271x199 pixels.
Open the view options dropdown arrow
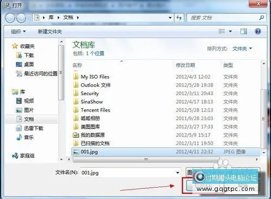(x=230, y=32)
